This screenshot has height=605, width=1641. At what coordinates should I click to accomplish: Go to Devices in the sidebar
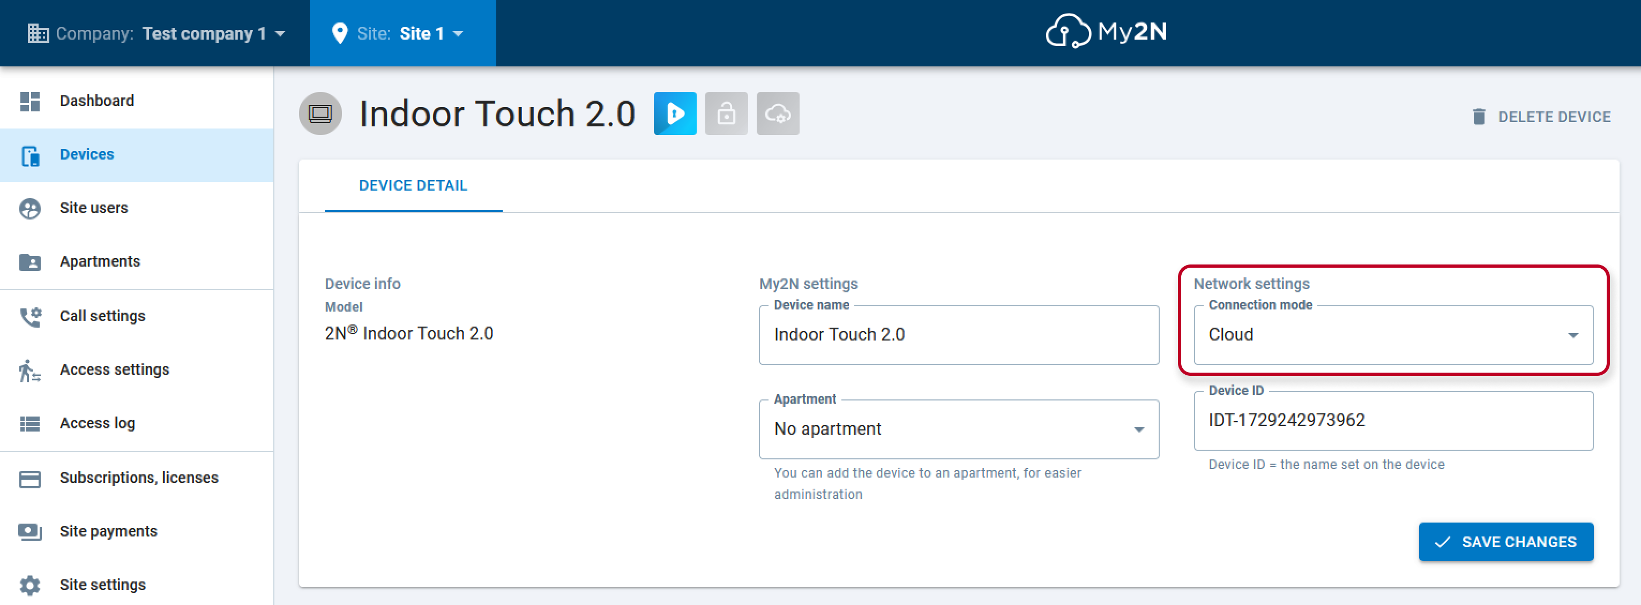pyautogui.click(x=137, y=155)
